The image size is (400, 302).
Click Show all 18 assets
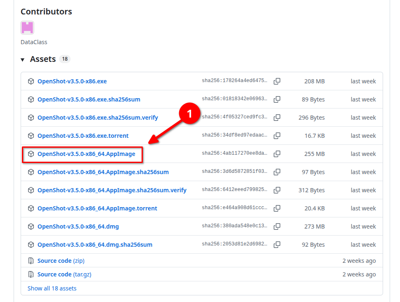pyautogui.click(x=52, y=288)
